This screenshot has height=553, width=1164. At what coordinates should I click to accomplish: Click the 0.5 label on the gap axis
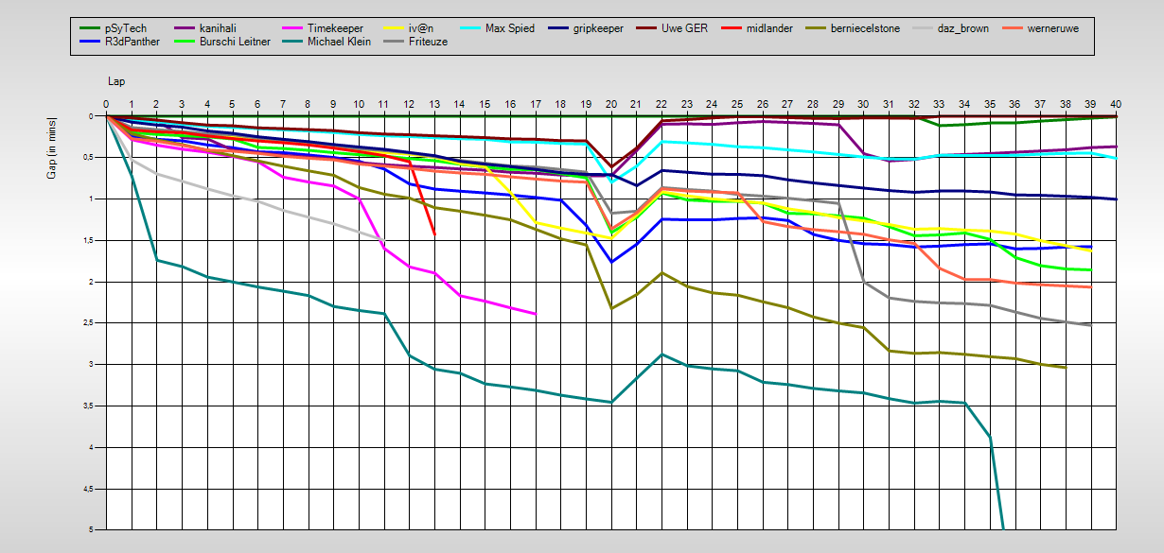(x=89, y=157)
